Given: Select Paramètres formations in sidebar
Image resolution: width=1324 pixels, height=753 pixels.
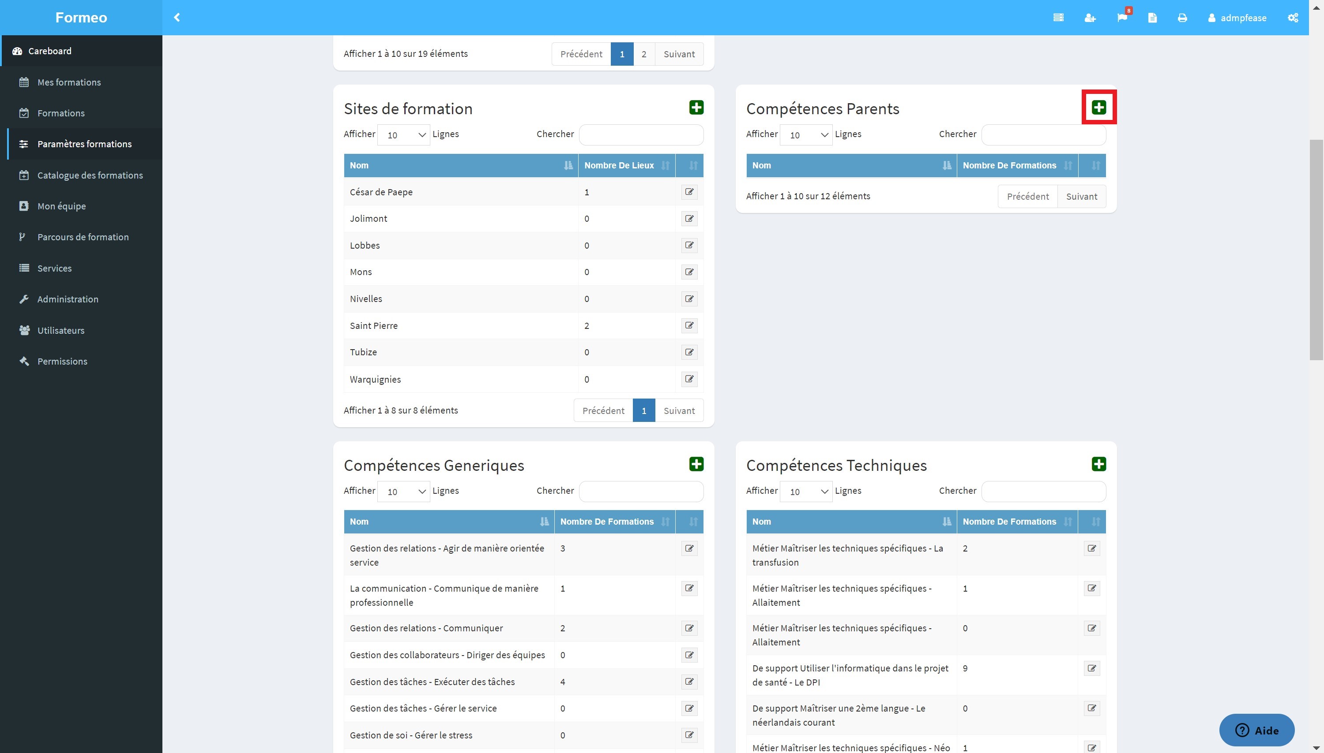Looking at the screenshot, I should [82, 144].
